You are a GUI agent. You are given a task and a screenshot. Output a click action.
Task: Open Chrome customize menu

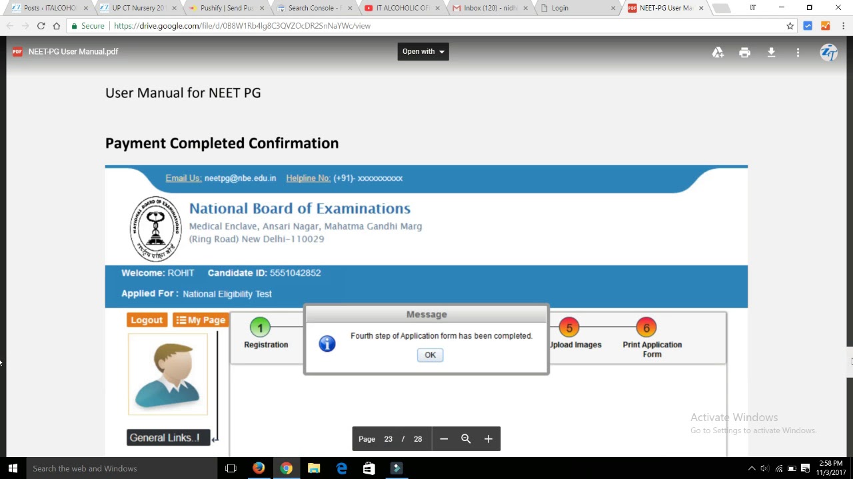click(843, 26)
